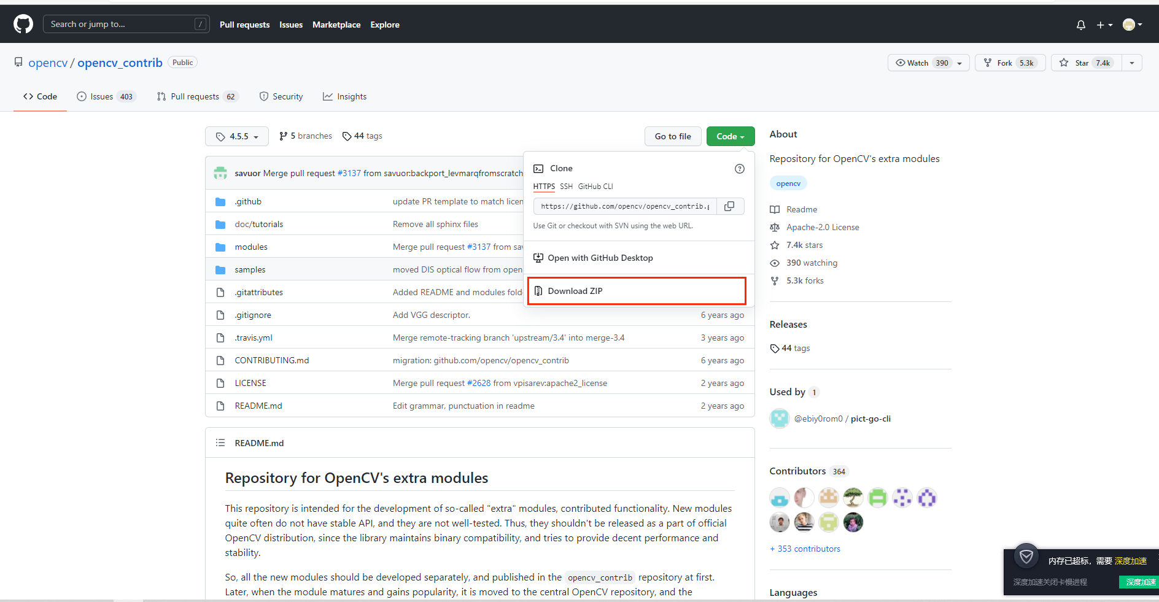The image size is (1159, 602).
Task: Open the plus create-new menu
Action: pos(1104,25)
